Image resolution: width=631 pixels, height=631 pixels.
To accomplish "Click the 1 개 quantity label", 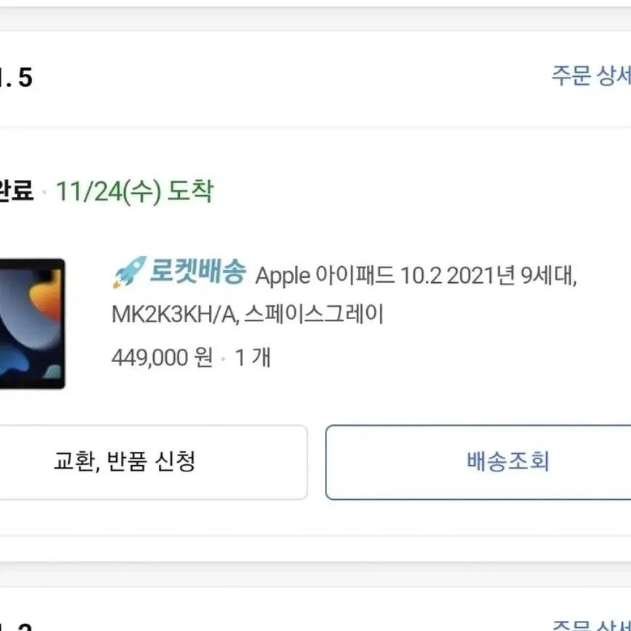I will click(x=252, y=358).
